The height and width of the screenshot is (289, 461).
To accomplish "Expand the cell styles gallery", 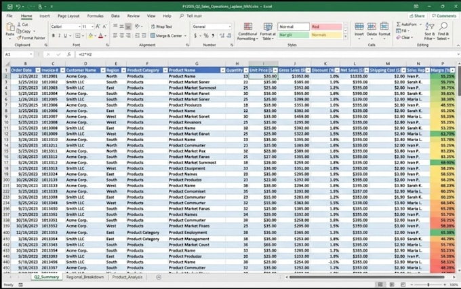I will click(346, 37).
